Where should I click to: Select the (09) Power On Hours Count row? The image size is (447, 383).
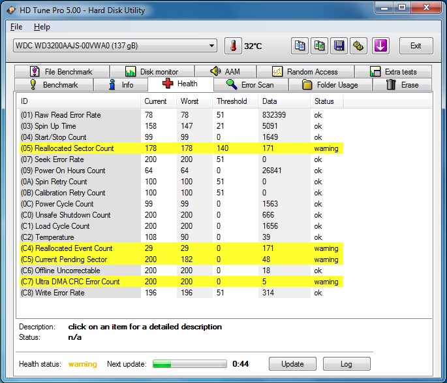(x=181, y=171)
